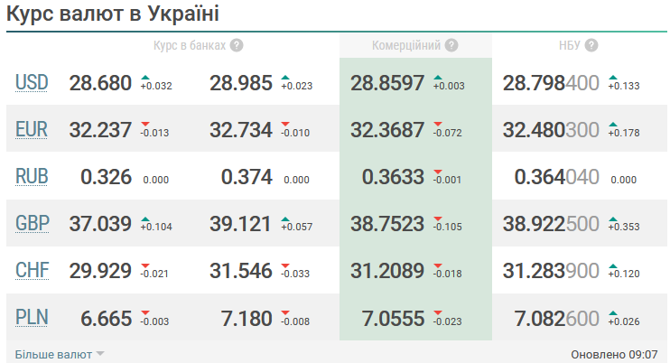The image size is (670, 363).
Task: Select the Комерційний column header
Action: (x=405, y=45)
